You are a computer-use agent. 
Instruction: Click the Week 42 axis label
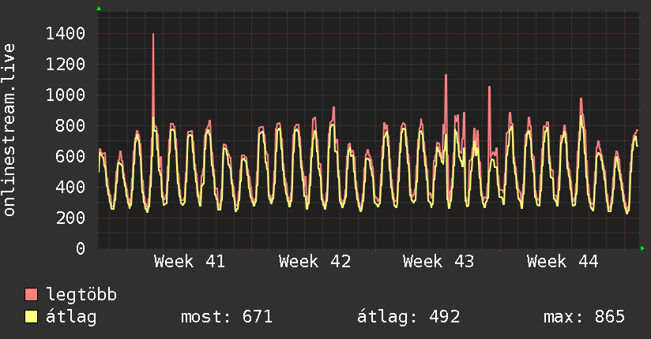click(314, 262)
